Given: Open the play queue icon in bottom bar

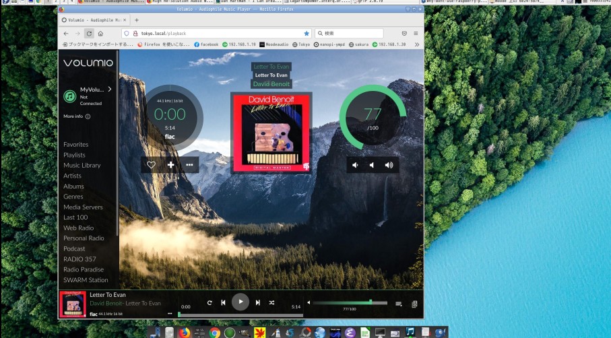Looking at the screenshot, I should point(399,304).
